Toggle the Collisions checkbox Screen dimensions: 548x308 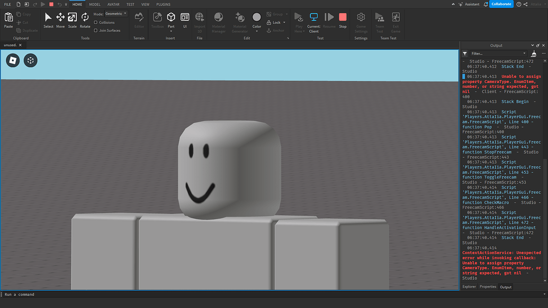[95, 22]
